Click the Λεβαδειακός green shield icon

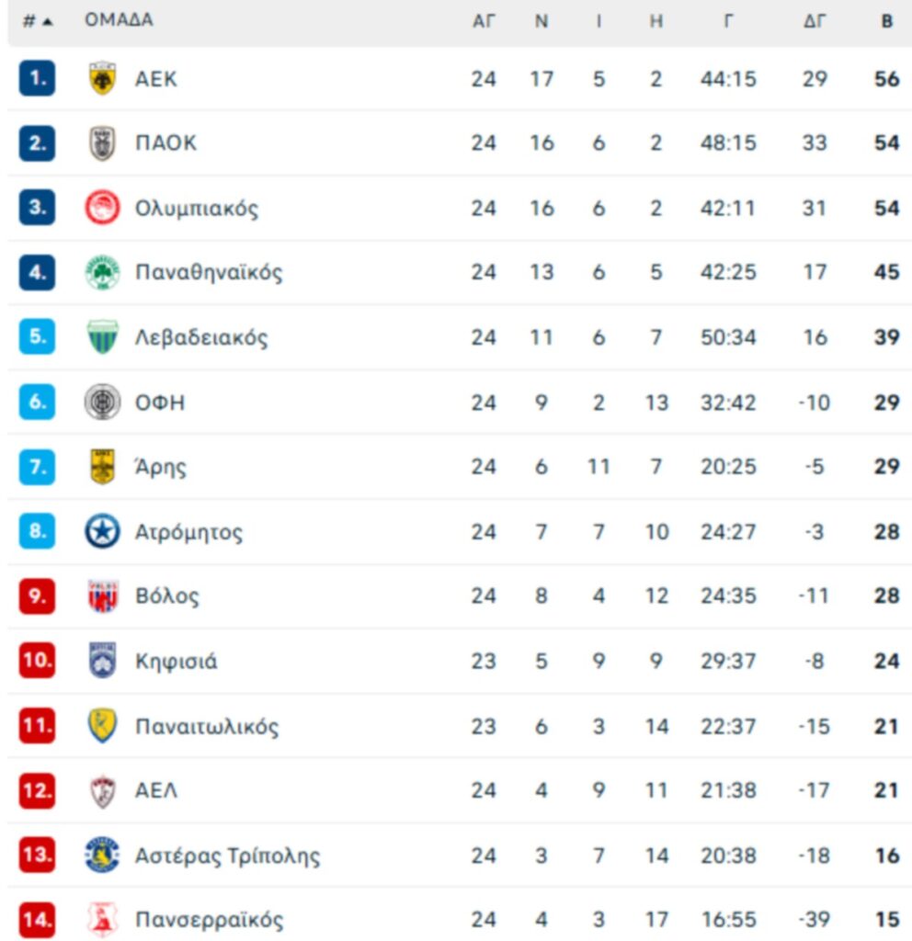click(102, 337)
